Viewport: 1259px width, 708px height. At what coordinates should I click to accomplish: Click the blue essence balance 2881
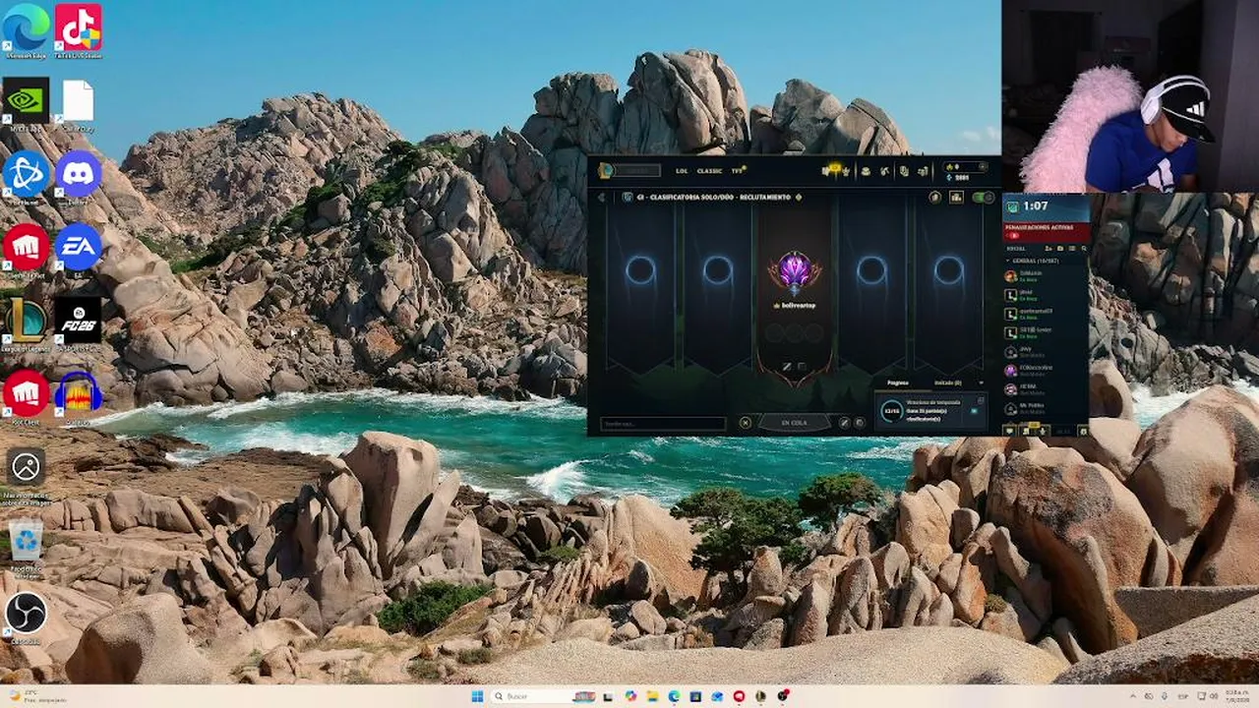click(961, 178)
